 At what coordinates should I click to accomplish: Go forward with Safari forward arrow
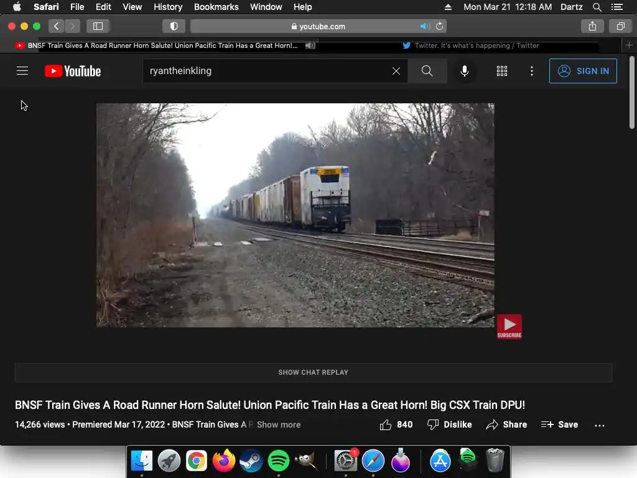(x=72, y=26)
